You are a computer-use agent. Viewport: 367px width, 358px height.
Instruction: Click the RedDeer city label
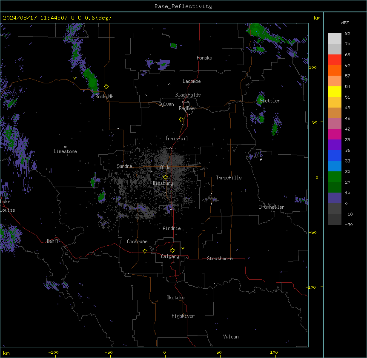click(187, 108)
